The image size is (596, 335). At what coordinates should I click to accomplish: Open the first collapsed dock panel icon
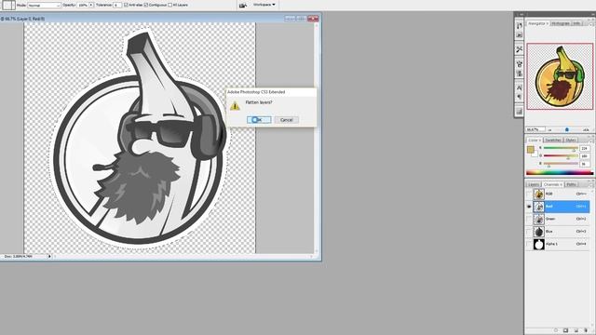coord(520,25)
